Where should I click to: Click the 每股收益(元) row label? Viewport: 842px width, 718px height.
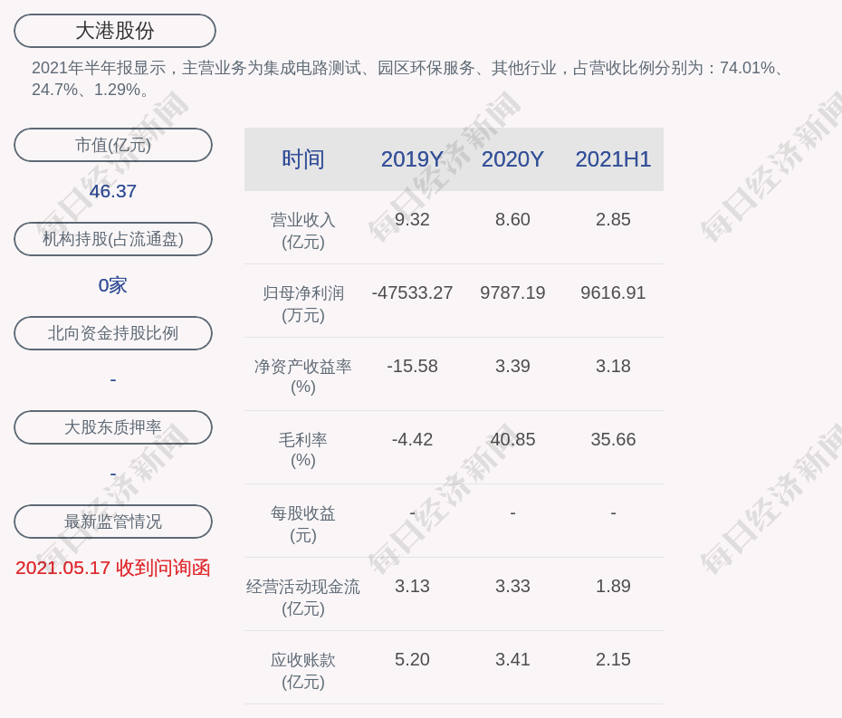point(303,524)
